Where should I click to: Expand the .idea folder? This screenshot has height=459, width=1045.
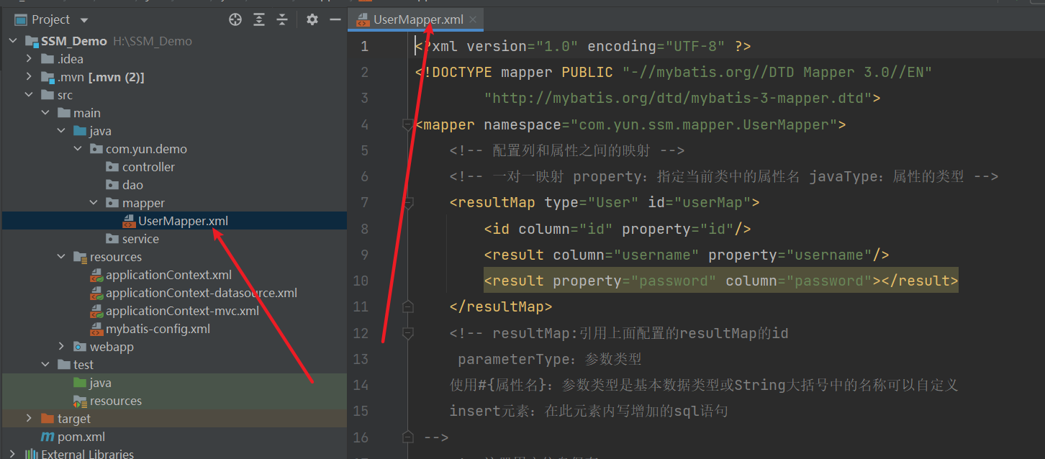point(30,59)
